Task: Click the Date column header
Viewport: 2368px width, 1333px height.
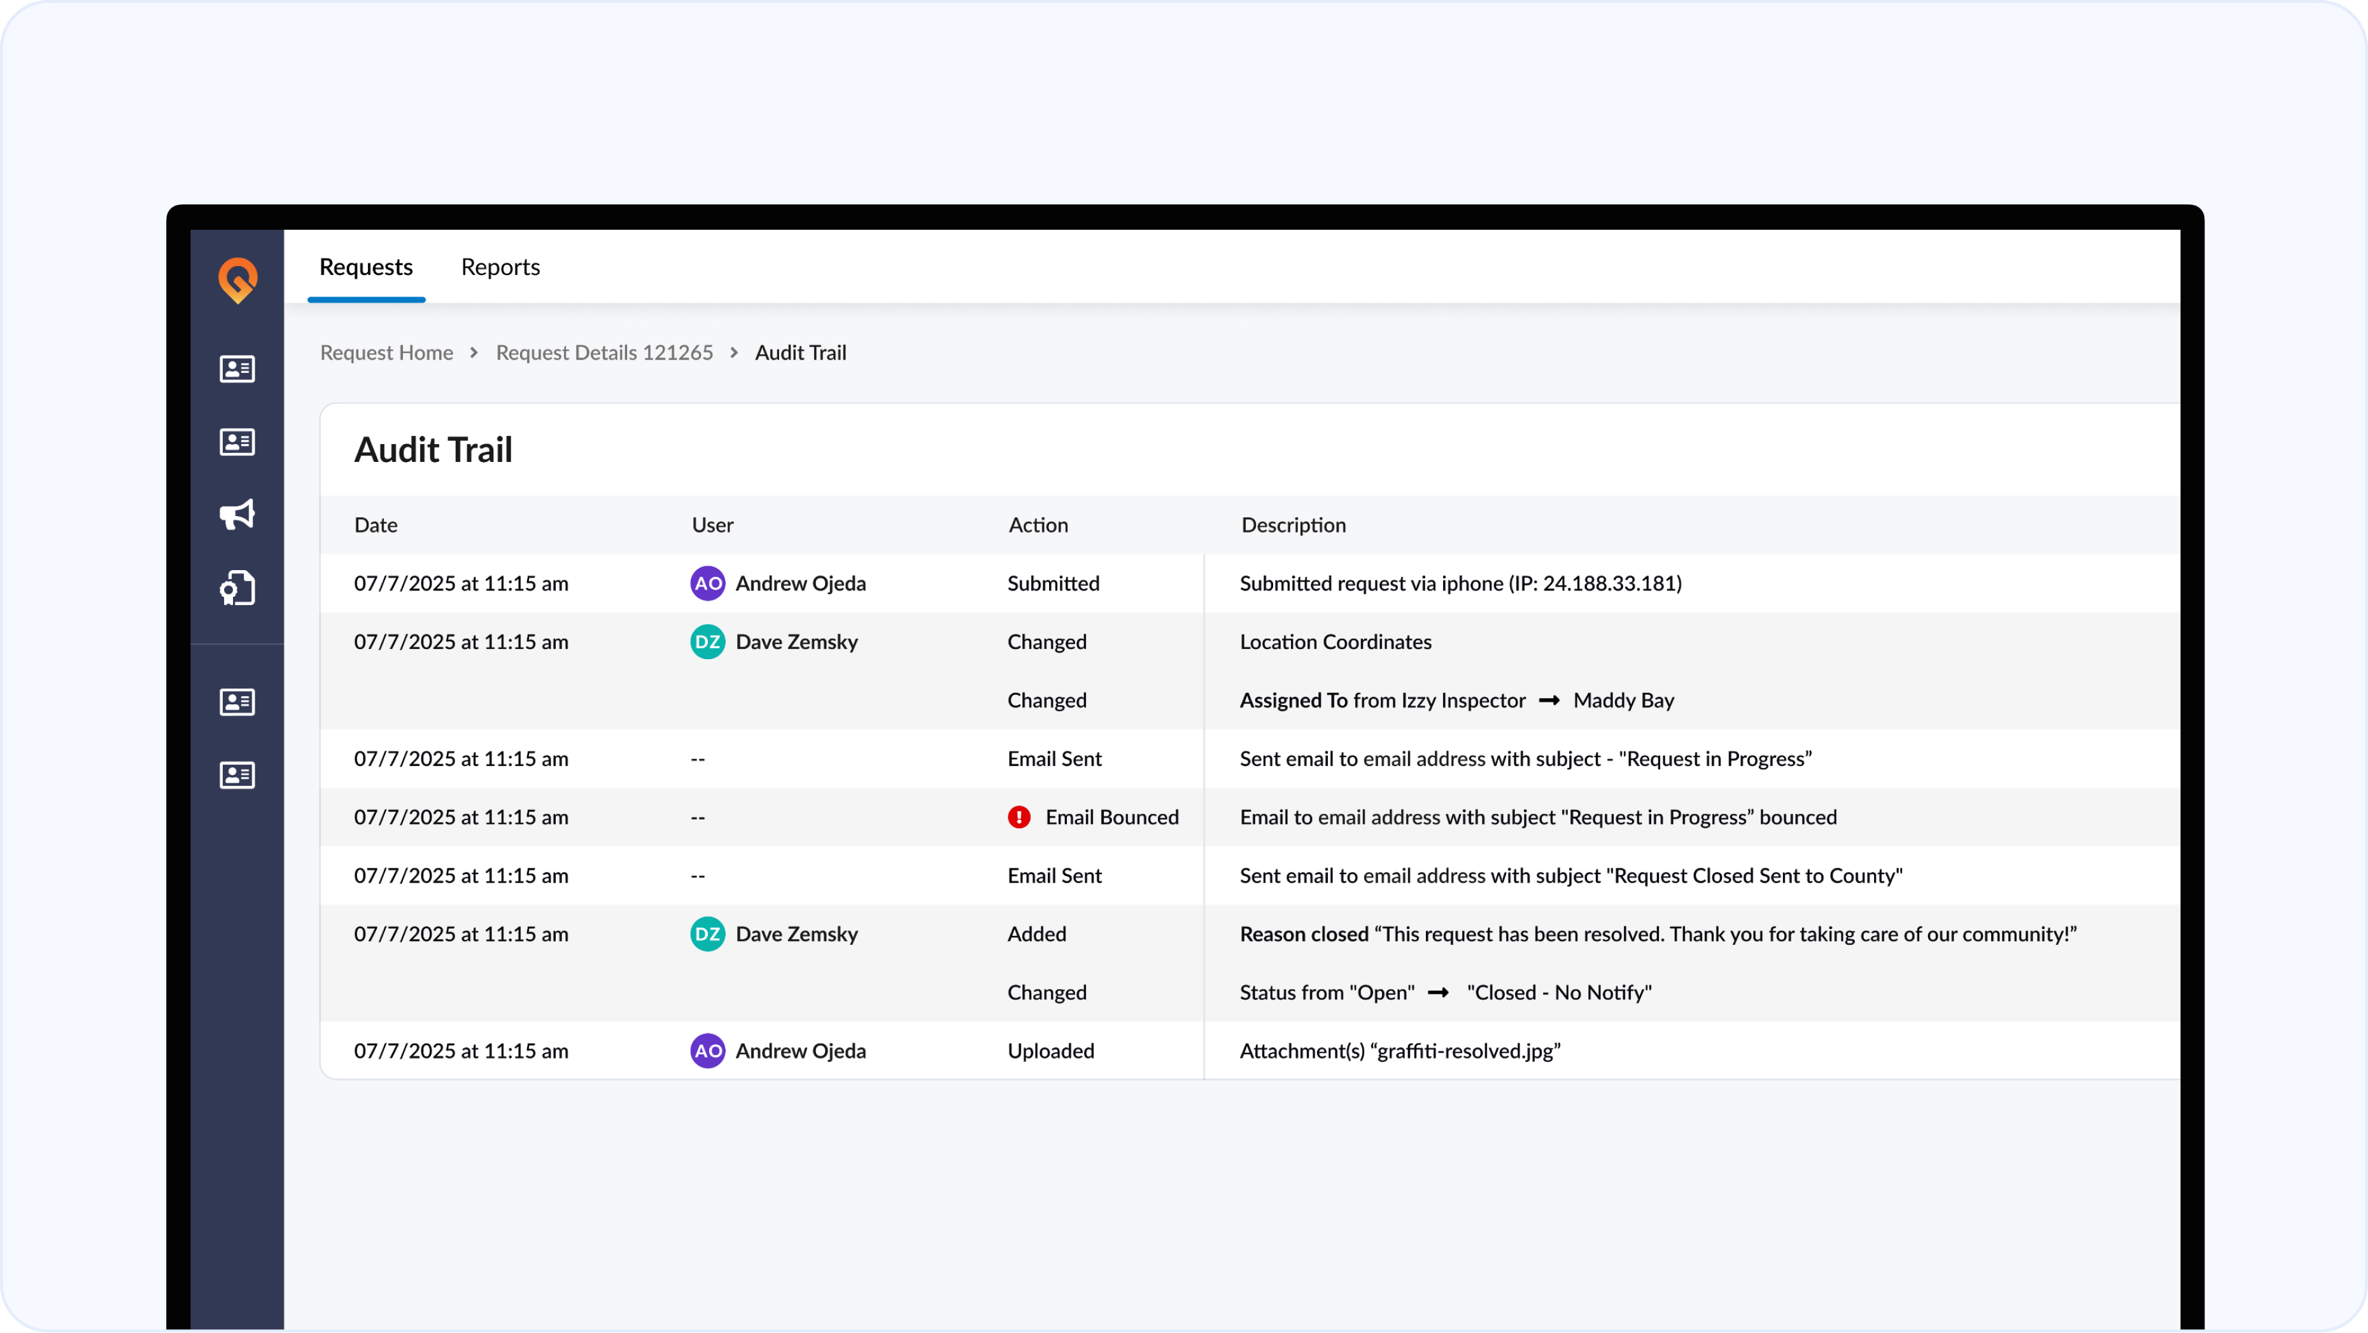Action: [376, 524]
